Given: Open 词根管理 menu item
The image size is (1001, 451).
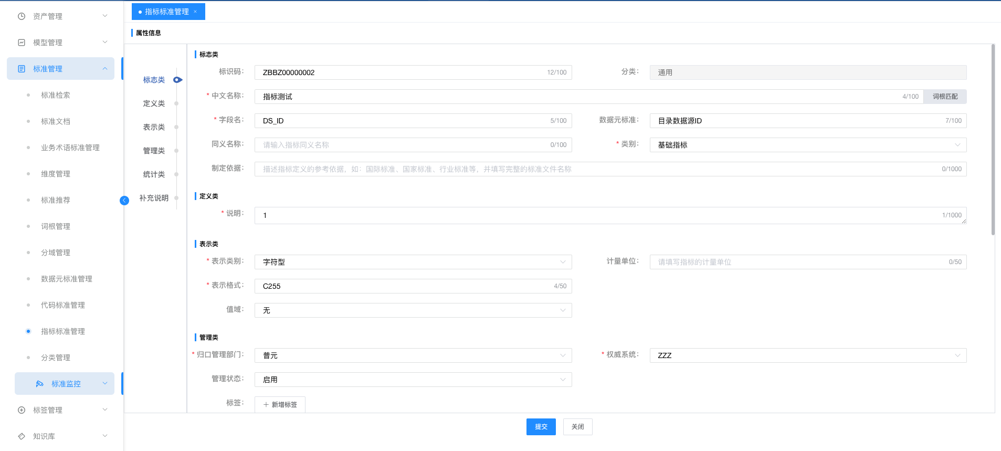Looking at the screenshot, I should point(56,226).
